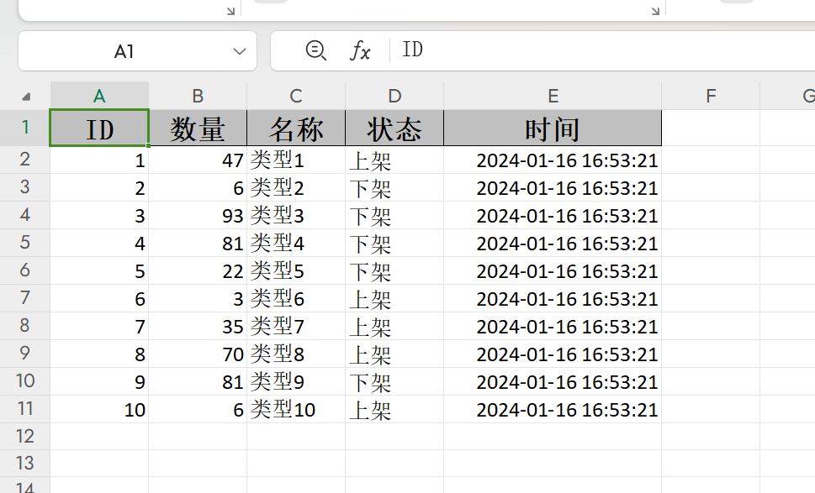Image resolution: width=815 pixels, height=493 pixels.
Task: Click the Select All corner triangle
Action: 25,97
